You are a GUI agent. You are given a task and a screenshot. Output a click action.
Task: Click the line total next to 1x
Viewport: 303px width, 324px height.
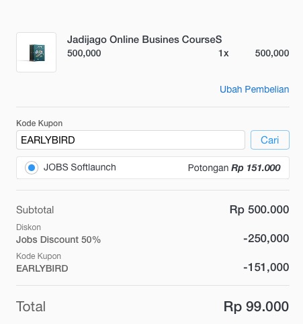(272, 53)
